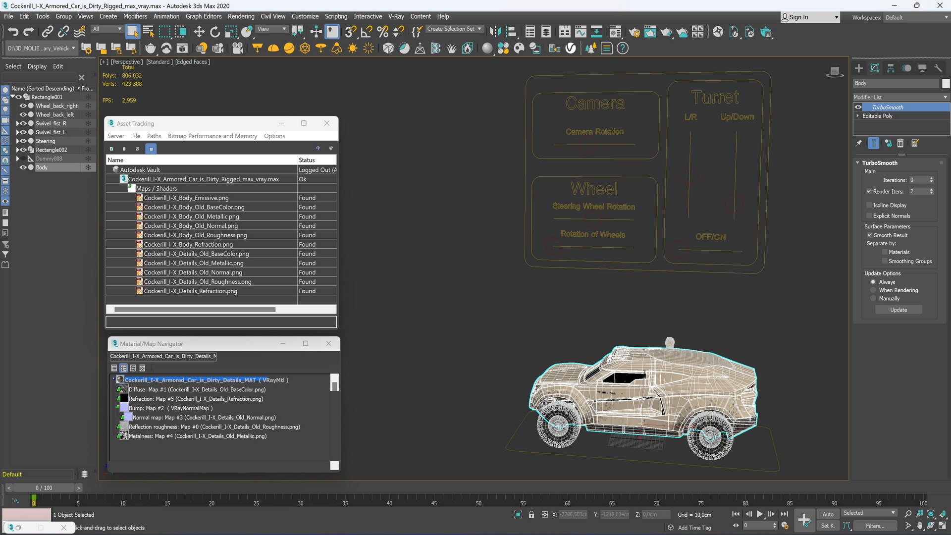Click the Redo arrow in the main toolbar
This screenshot has width=951, height=535.
pyautogui.click(x=29, y=32)
